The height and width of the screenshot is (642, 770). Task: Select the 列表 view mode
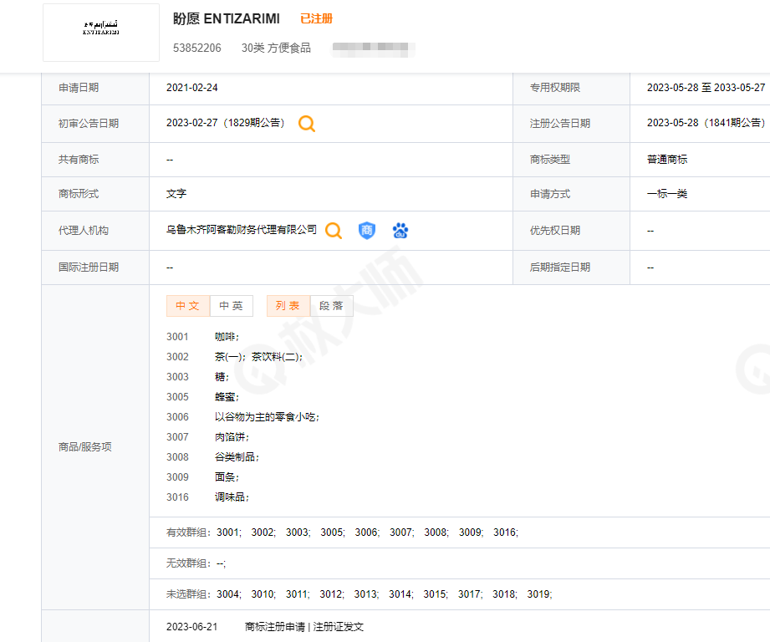click(x=288, y=306)
